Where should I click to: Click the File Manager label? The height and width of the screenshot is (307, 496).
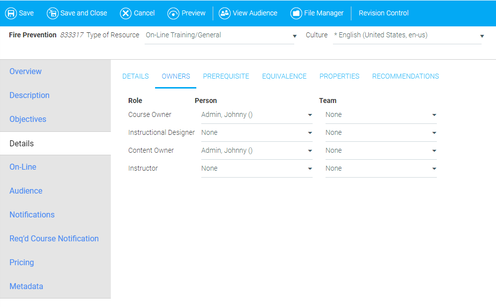pyautogui.click(x=324, y=13)
